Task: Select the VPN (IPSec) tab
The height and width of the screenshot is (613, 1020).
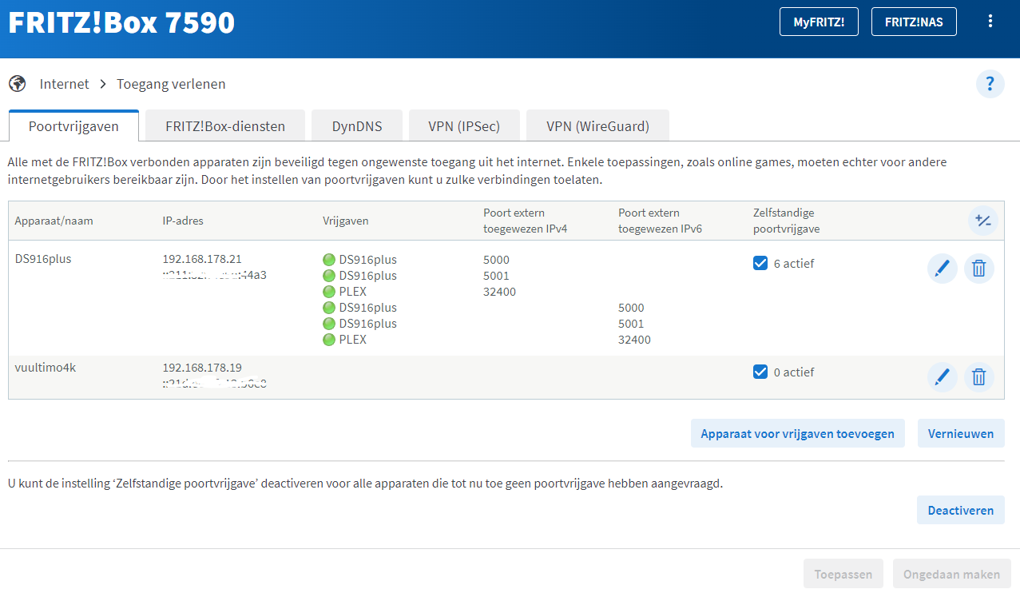Action: (464, 126)
